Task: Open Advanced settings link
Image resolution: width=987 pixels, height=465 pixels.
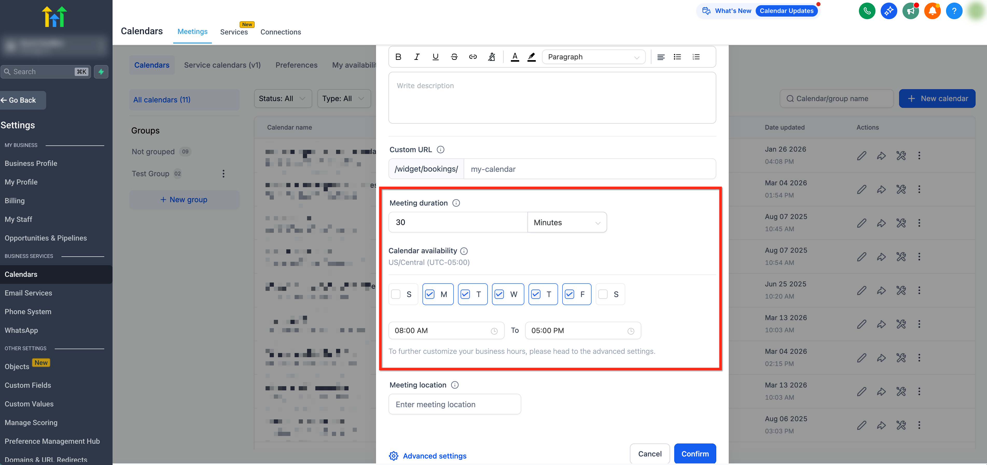Action: (x=434, y=456)
